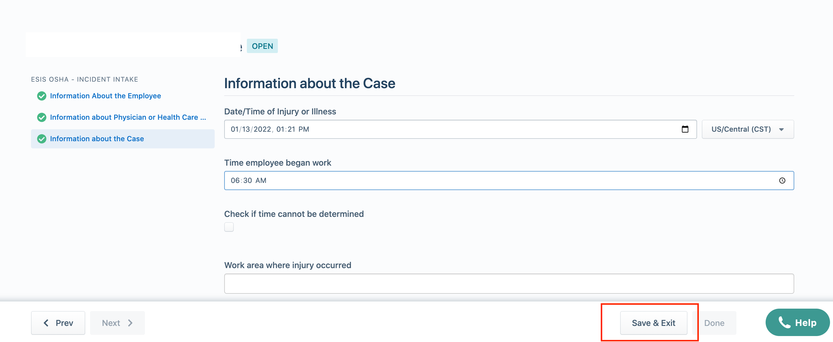
Task: Click the green checkmark beside Physician or Health Care
Action: [41, 117]
